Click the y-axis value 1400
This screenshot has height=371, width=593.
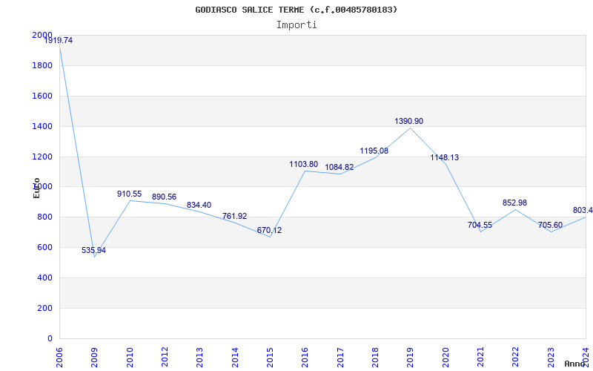tap(42, 126)
